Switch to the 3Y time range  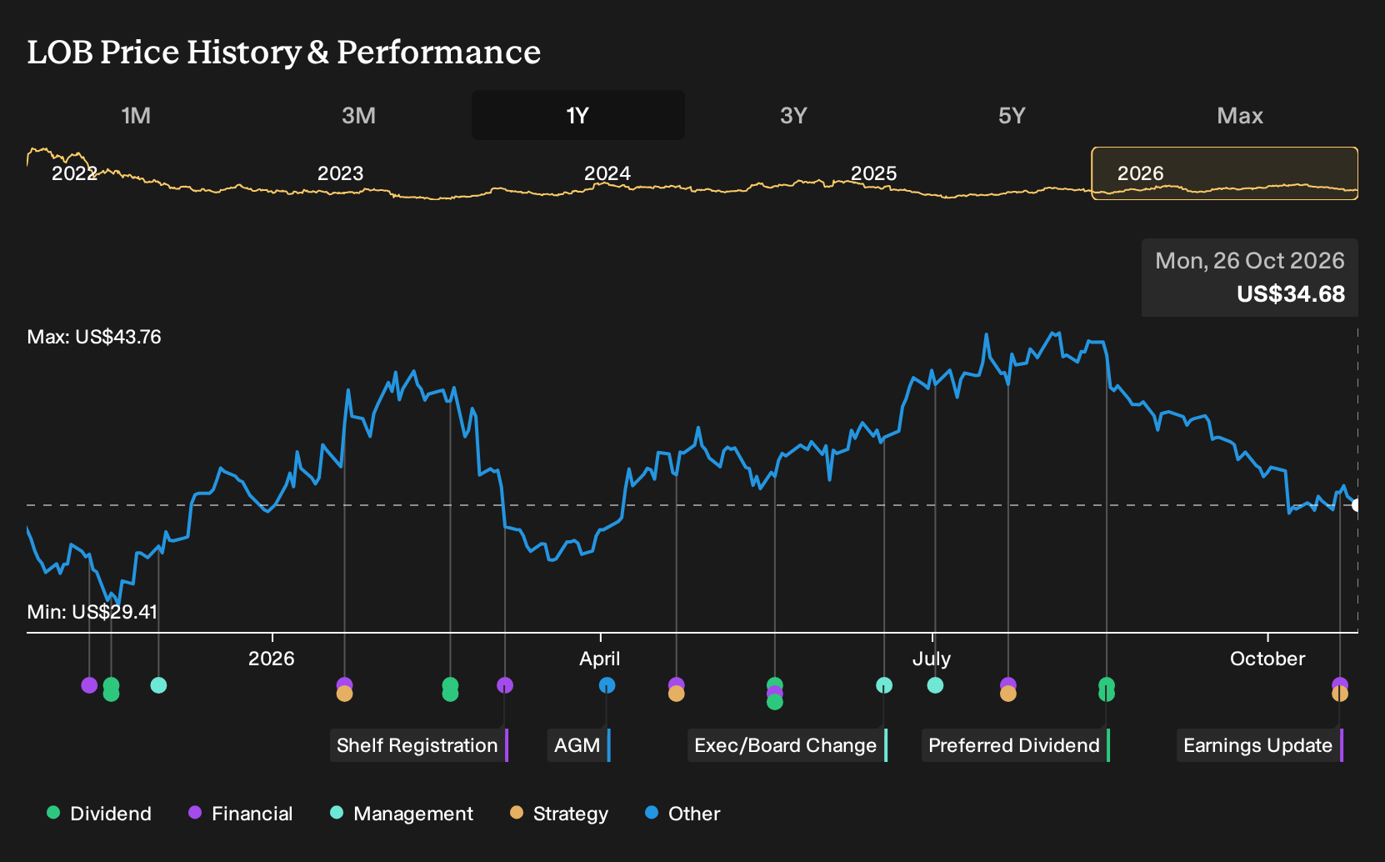click(793, 115)
